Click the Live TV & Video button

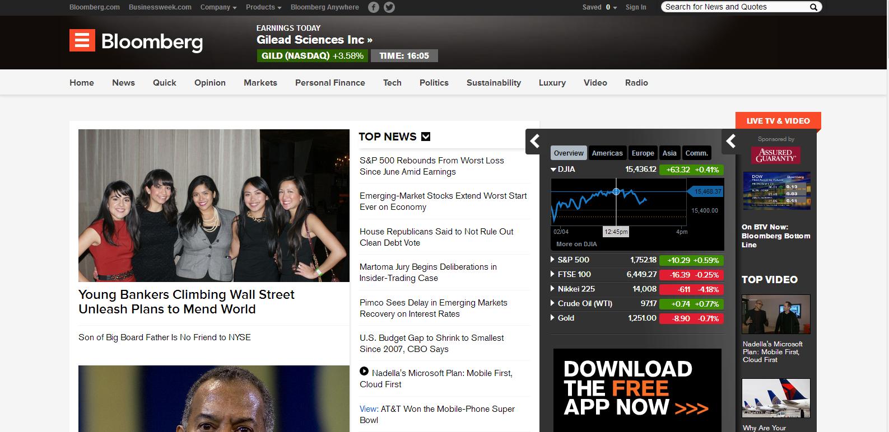pos(778,121)
